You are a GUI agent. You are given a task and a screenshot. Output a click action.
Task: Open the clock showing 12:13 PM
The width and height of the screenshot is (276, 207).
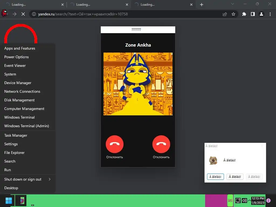click(258, 201)
